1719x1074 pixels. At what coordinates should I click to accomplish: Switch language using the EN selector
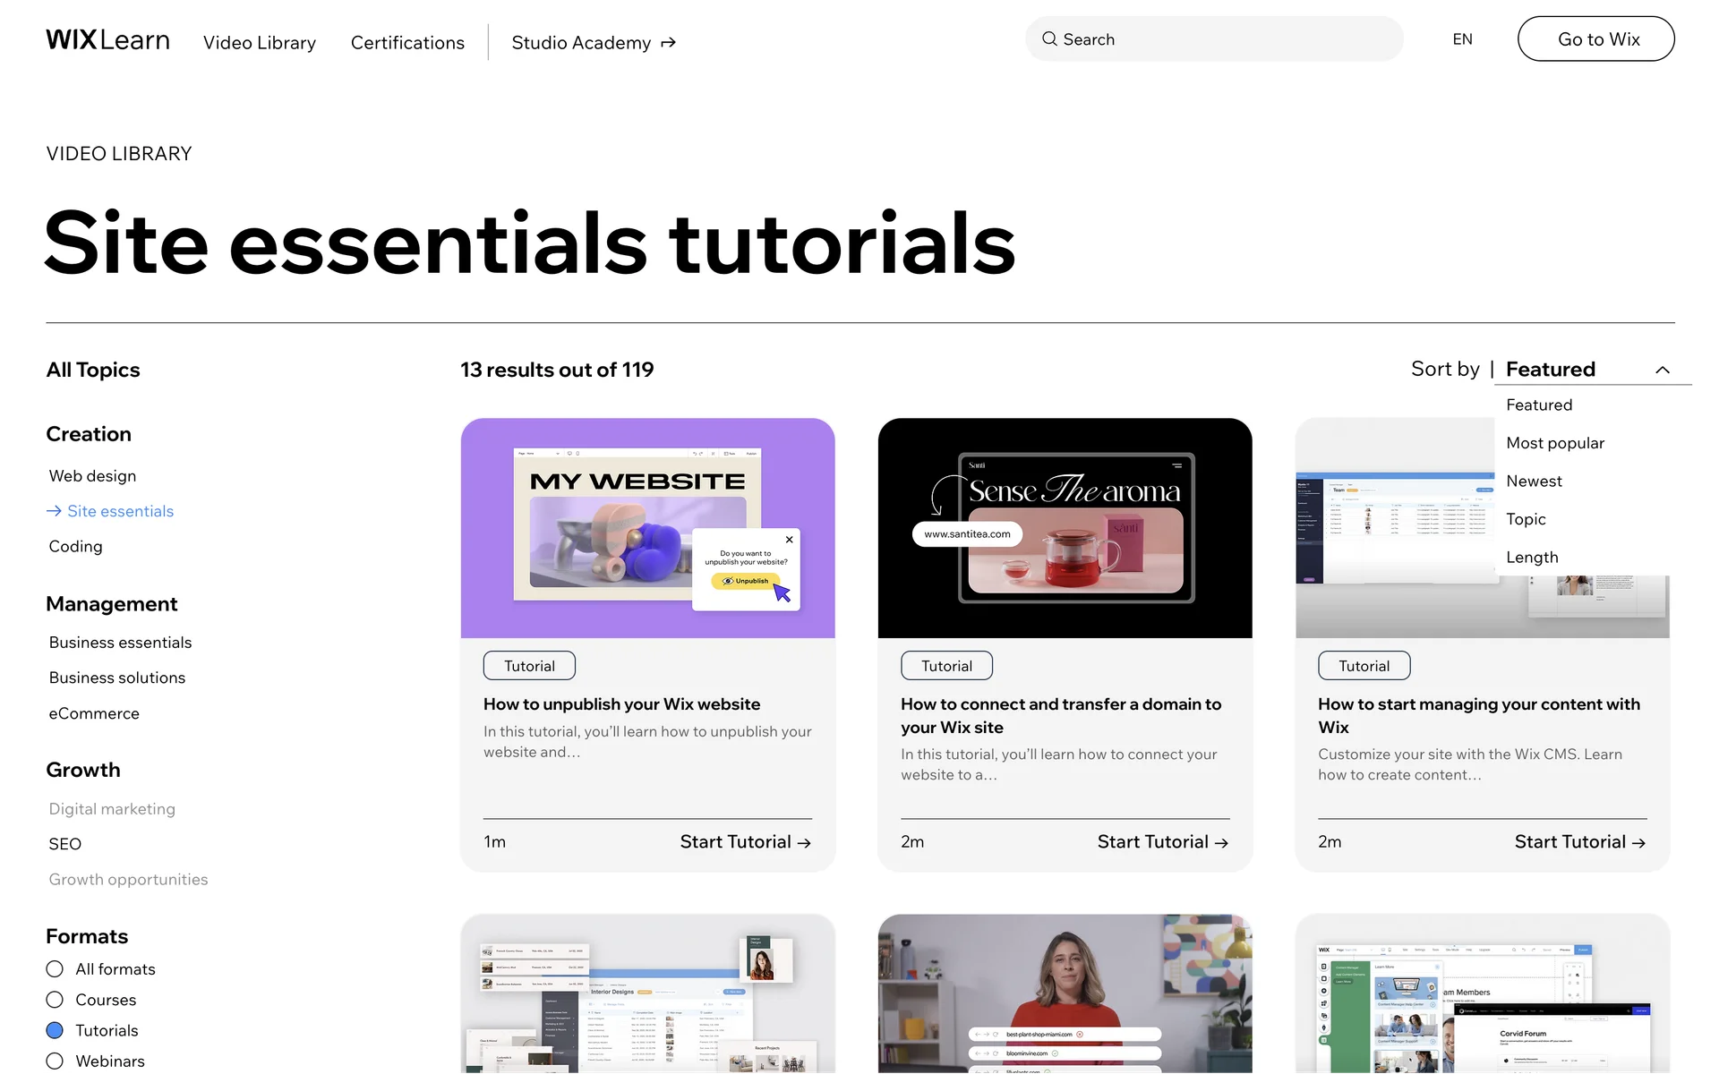pos(1462,39)
